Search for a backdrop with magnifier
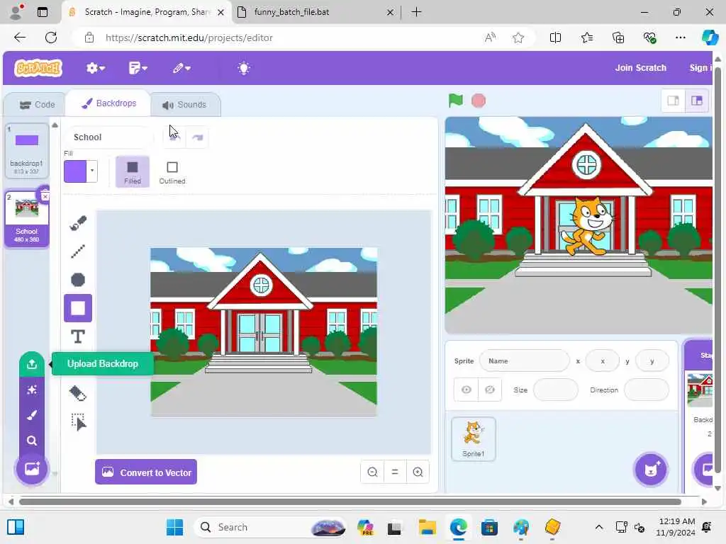726x544 pixels. (31, 441)
